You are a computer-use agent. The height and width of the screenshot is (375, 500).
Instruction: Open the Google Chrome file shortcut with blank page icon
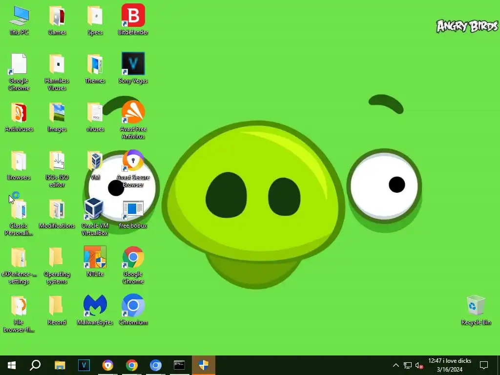click(19, 72)
